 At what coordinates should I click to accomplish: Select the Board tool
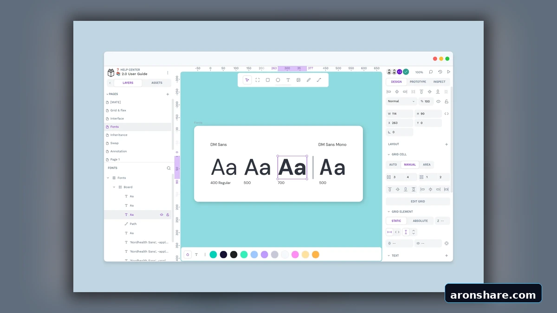tap(258, 80)
